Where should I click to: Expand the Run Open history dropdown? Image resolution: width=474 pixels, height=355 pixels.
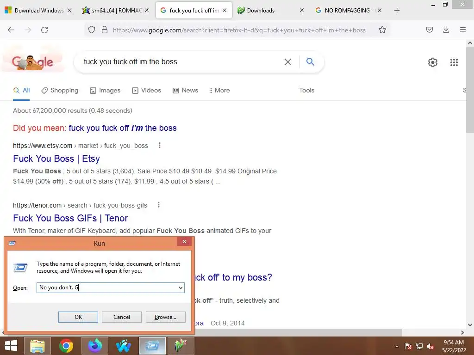coord(181,288)
